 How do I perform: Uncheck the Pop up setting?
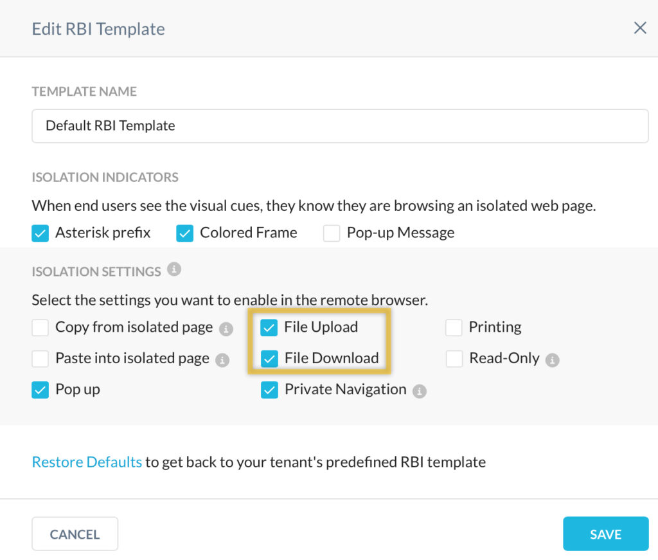click(x=40, y=390)
